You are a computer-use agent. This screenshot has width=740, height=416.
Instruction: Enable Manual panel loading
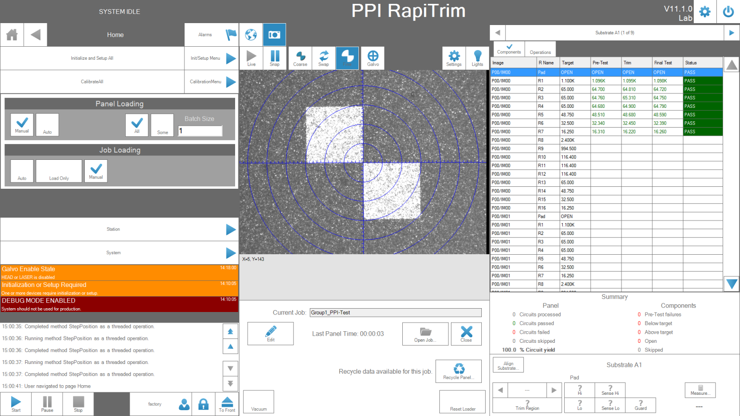point(22,125)
